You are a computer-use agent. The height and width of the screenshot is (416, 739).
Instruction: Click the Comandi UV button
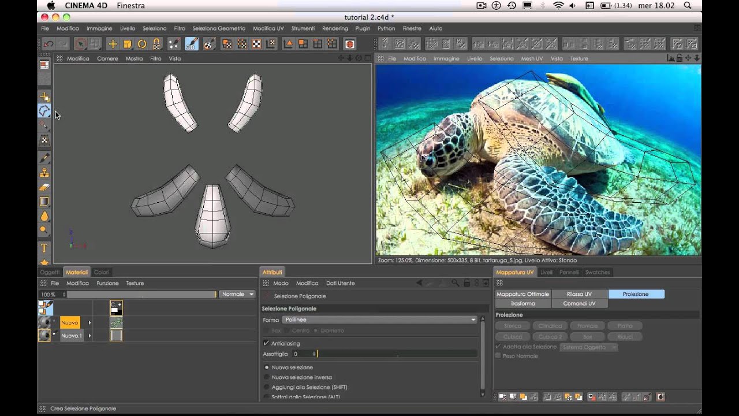[x=579, y=303]
